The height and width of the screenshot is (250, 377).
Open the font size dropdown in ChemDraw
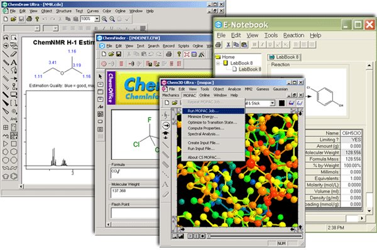pyautogui.click(x=56, y=28)
